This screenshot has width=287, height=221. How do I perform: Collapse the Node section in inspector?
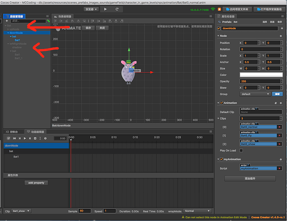pyautogui.click(x=218, y=36)
